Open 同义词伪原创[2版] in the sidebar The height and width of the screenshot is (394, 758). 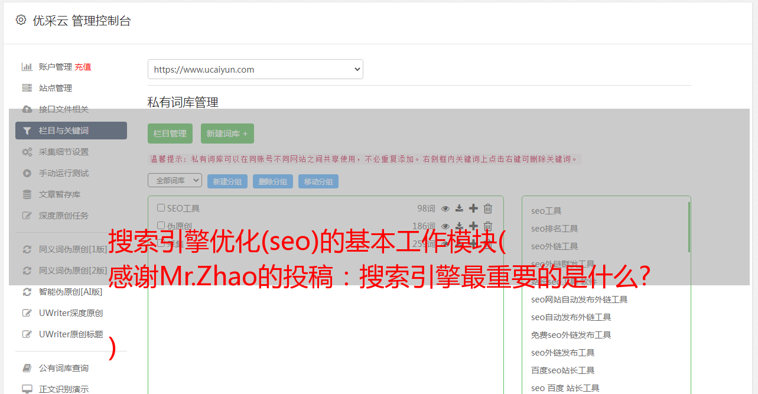coord(73,271)
